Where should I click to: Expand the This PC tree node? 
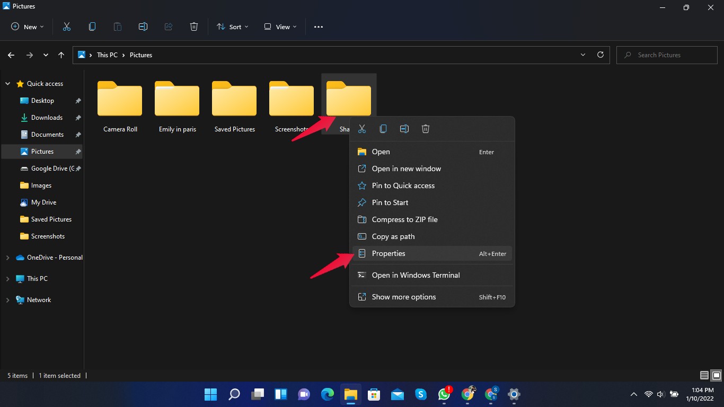(7, 279)
